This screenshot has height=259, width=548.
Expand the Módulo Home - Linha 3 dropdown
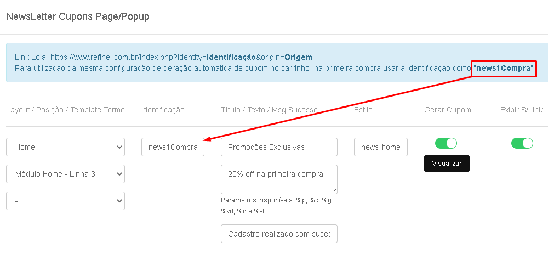pyautogui.click(x=65, y=174)
